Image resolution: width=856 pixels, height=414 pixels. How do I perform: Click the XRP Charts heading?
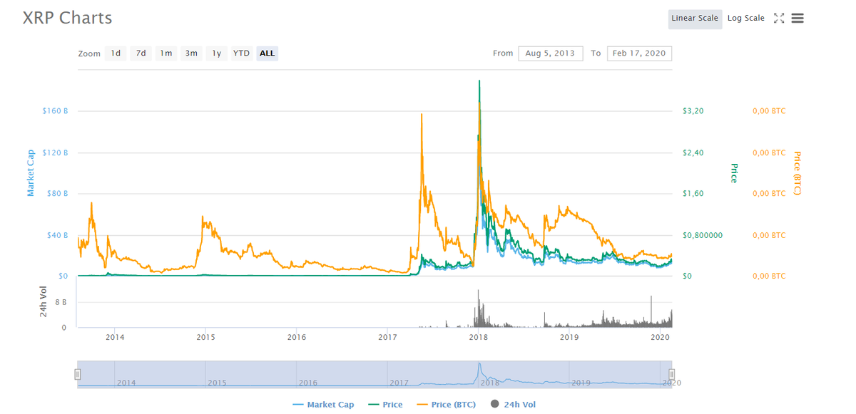coord(67,19)
